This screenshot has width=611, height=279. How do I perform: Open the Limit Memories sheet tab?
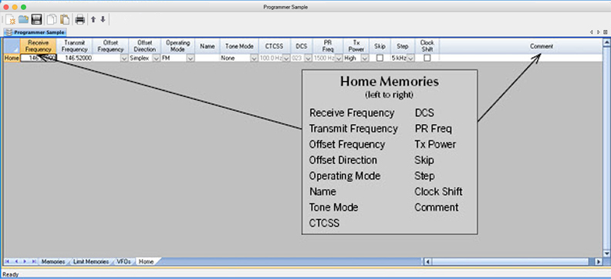pyautogui.click(x=91, y=261)
